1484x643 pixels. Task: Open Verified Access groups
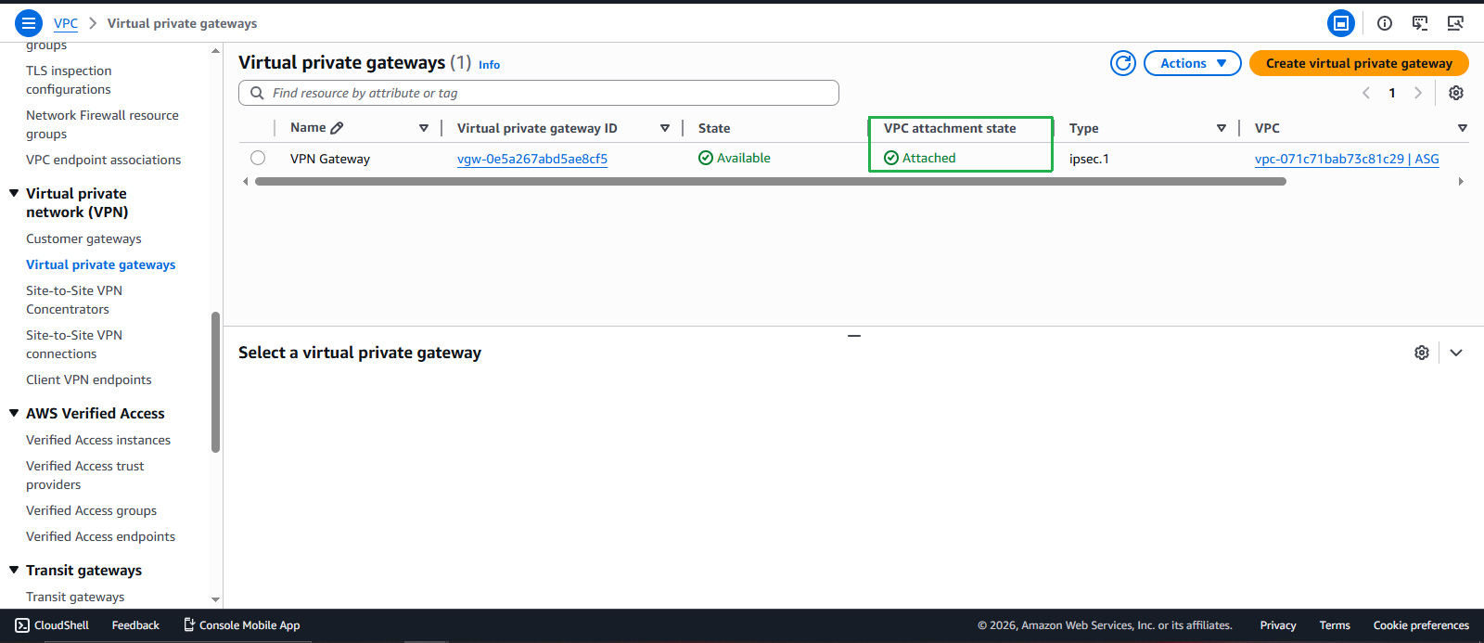[x=91, y=510]
